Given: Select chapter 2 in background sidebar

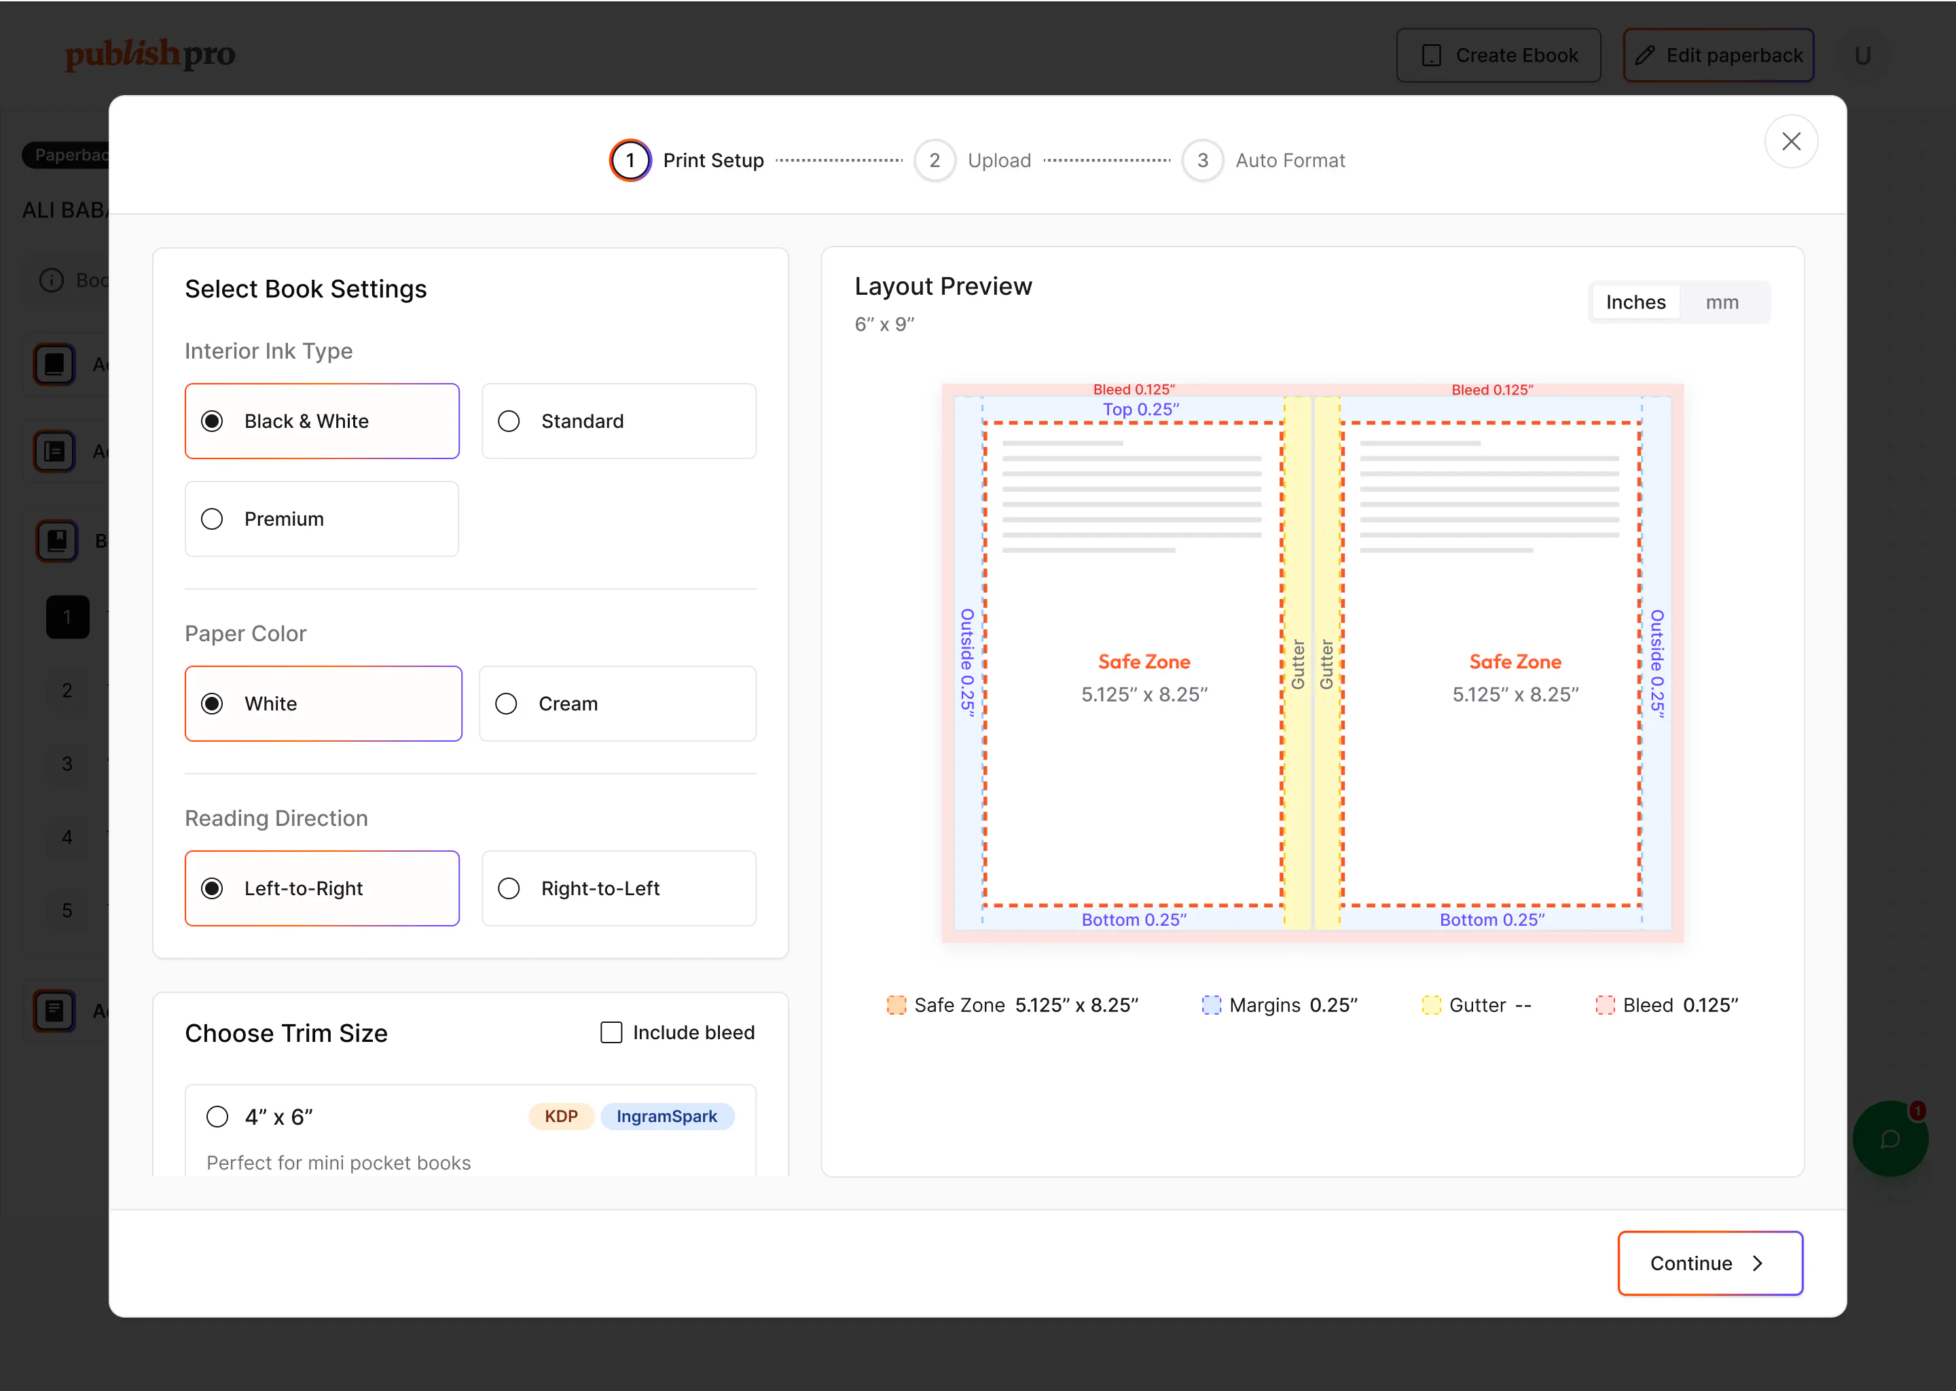Looking at the screenshot, I should [68, 690].
